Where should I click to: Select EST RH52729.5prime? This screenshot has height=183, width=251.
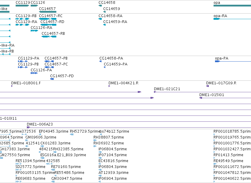coord(85,131)
